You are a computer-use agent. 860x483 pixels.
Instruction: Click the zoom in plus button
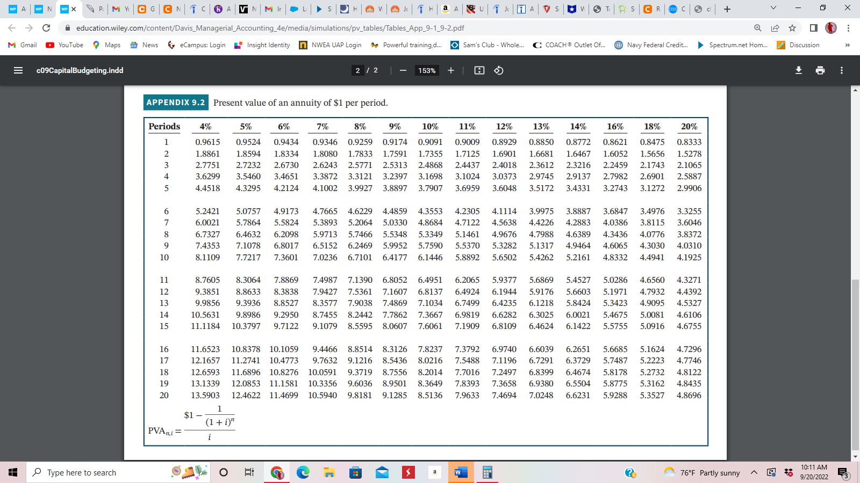tap(451, 70)
